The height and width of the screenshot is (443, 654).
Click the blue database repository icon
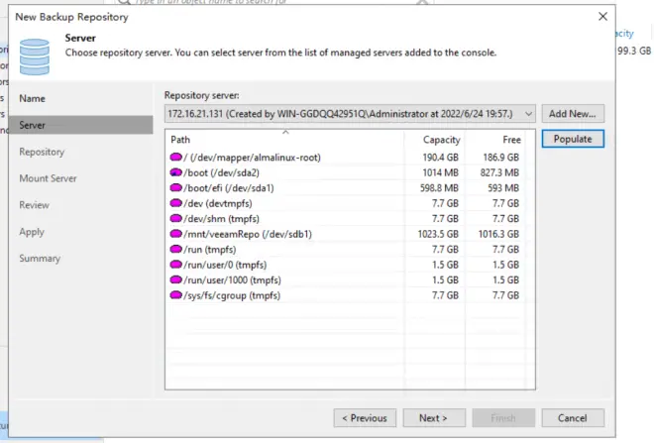click(x=35, y=56)
